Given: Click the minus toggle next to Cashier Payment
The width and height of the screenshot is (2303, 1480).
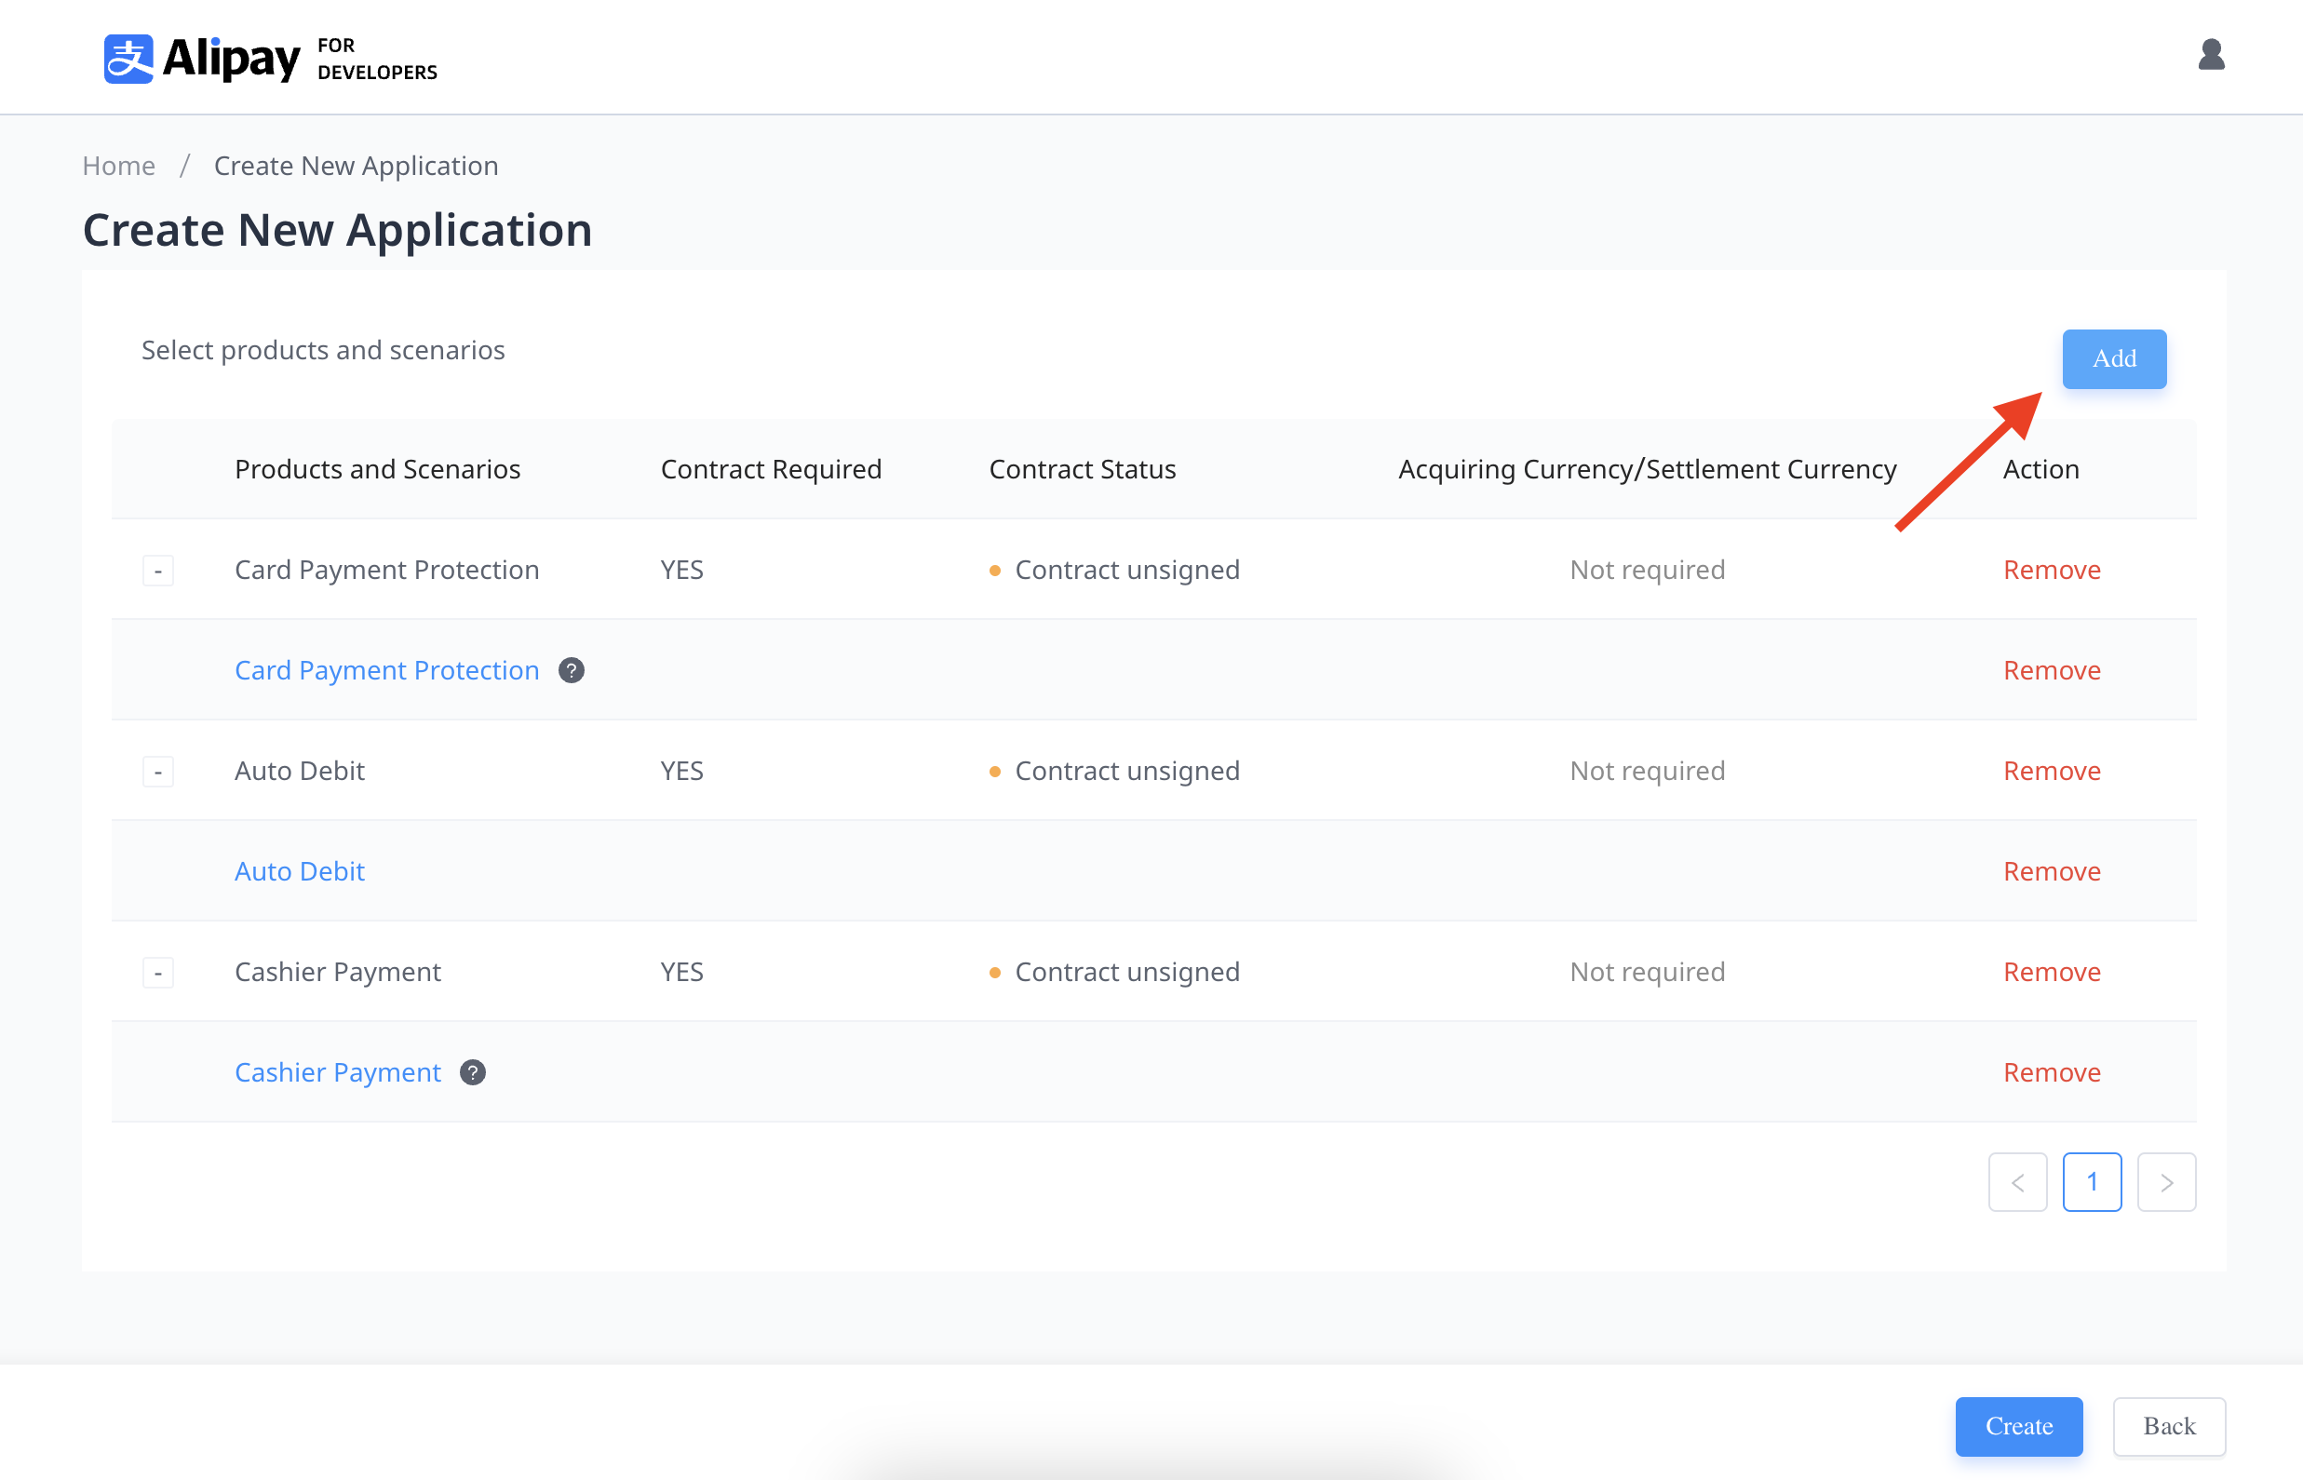Looking at the screenshot, I should coord(158,970).
